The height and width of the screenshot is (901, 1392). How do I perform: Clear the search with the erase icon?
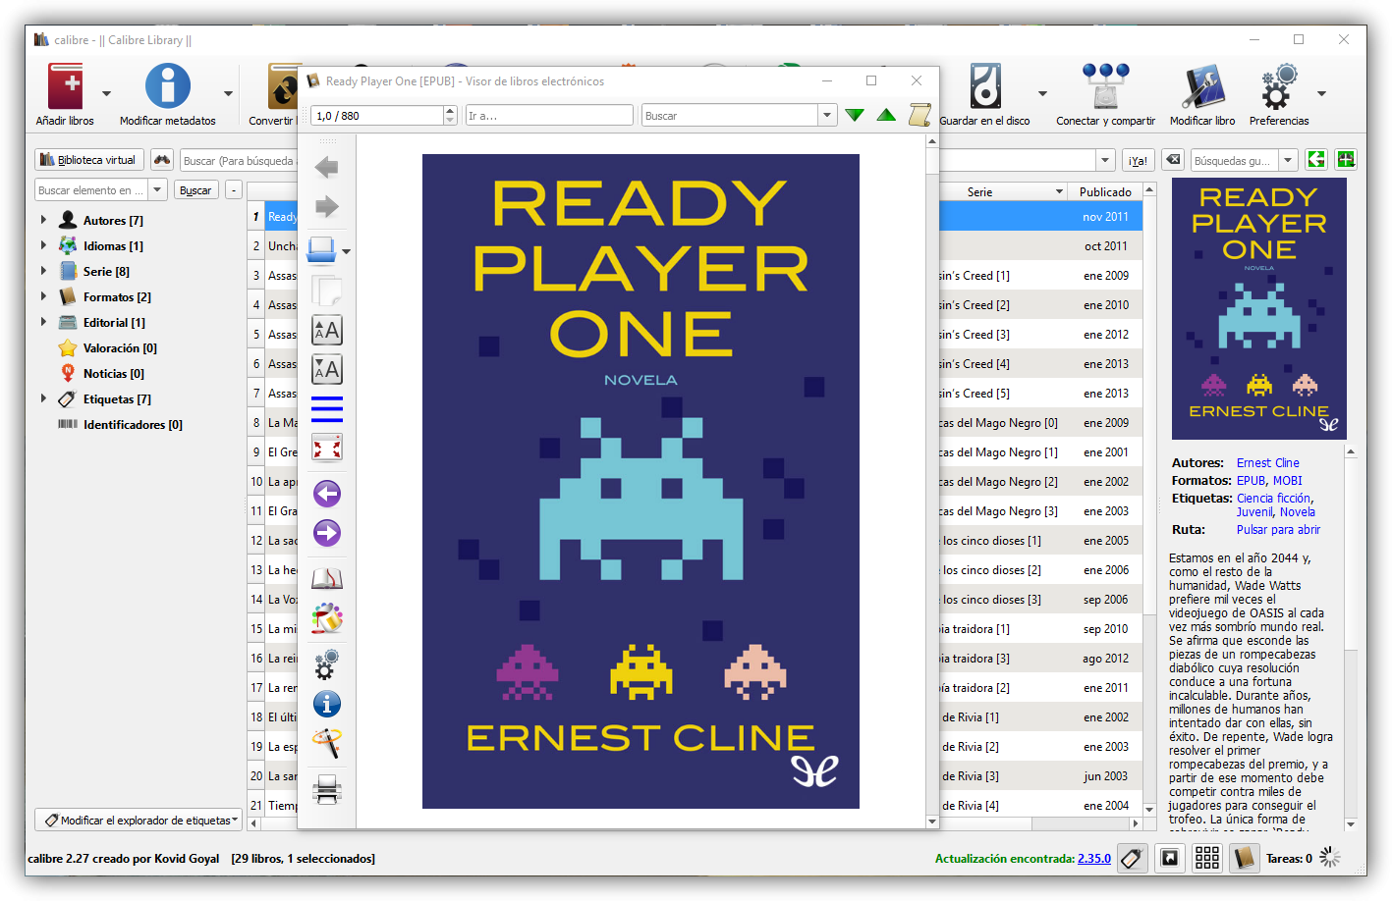1173,160
